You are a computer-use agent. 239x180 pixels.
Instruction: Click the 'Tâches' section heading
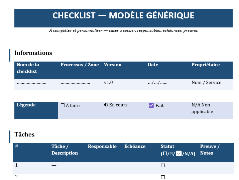click(24, 134)
